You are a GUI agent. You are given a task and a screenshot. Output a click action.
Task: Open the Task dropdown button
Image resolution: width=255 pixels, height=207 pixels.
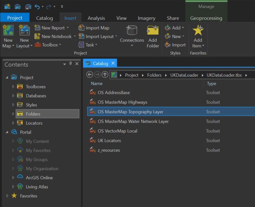pos(88,45)
